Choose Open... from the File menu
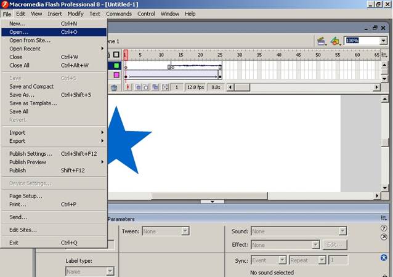Image resolution: width=393 pixels, height=277 pixels. 54,32
